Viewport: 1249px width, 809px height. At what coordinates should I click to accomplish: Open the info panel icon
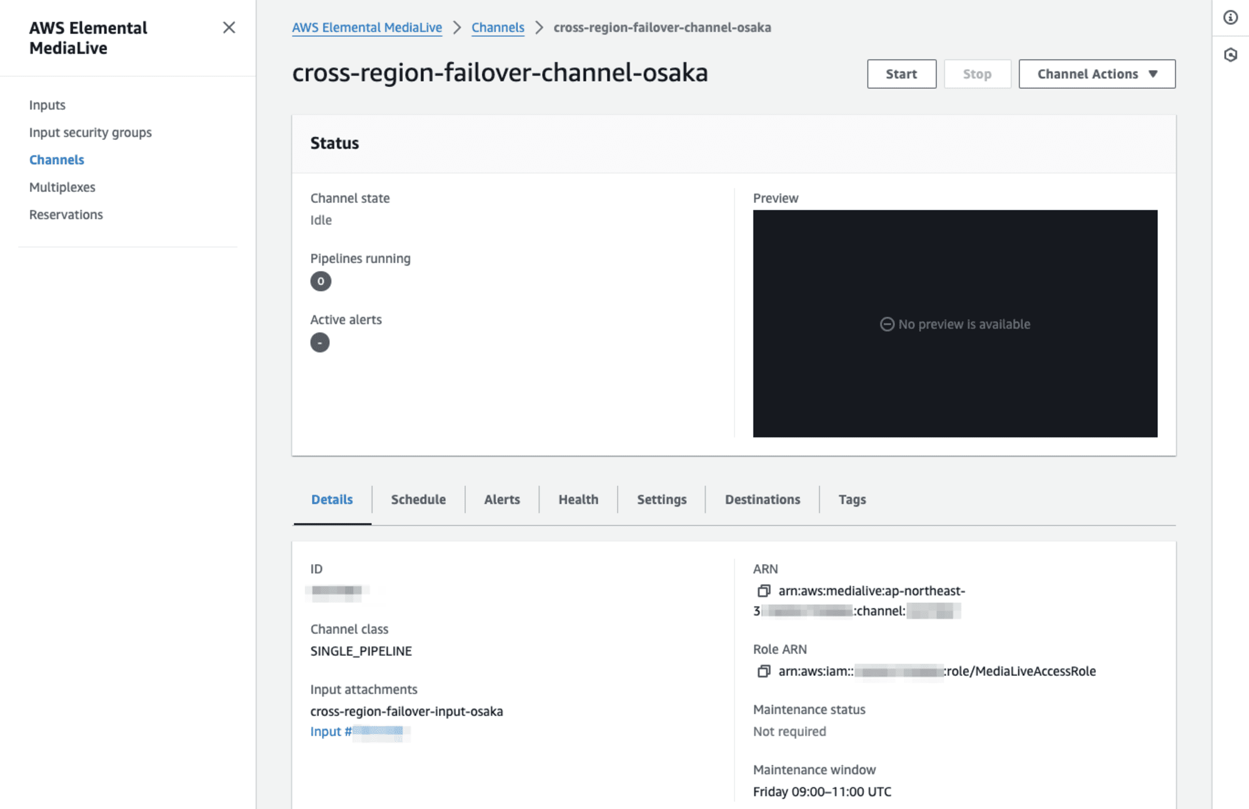1230,17
